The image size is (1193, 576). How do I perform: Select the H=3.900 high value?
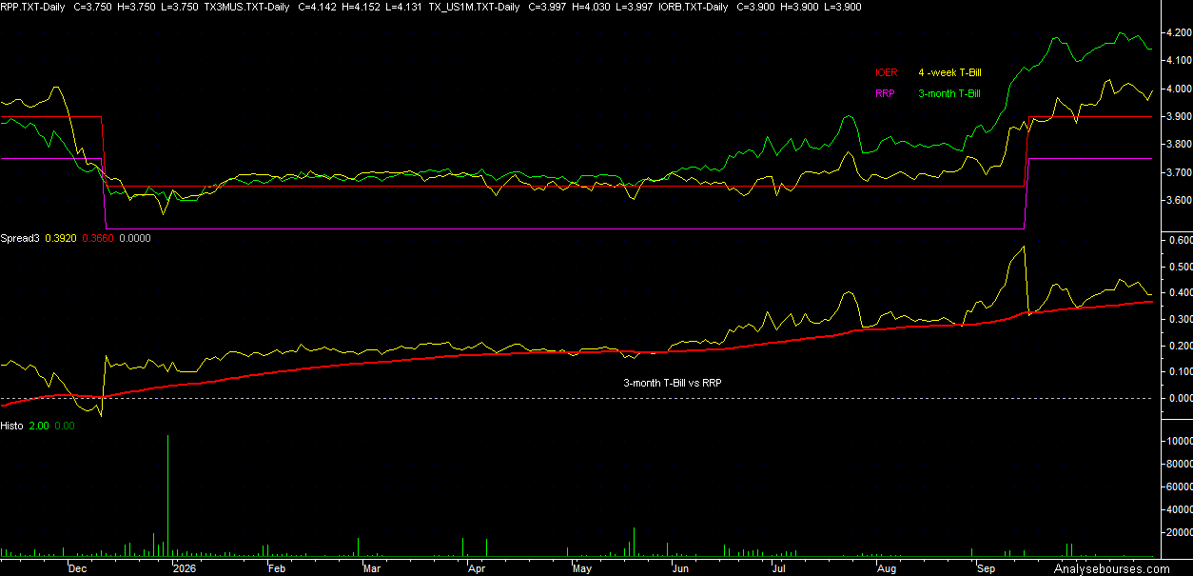click(x=800, y=7)
